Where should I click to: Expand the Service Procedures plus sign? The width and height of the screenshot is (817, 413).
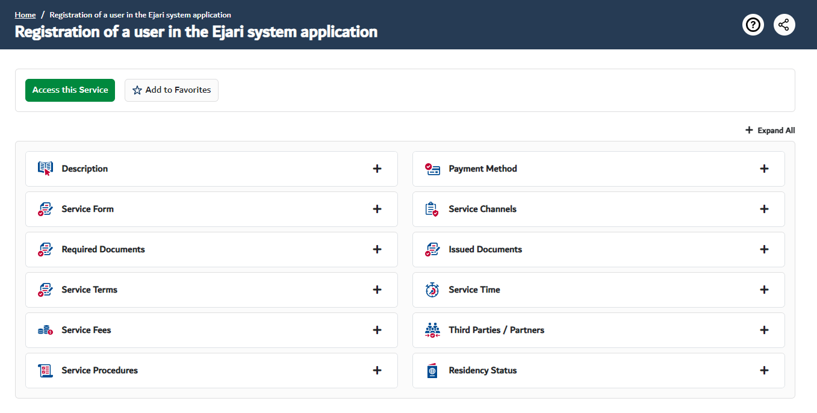pyautogui.click(x=377, y=370)
